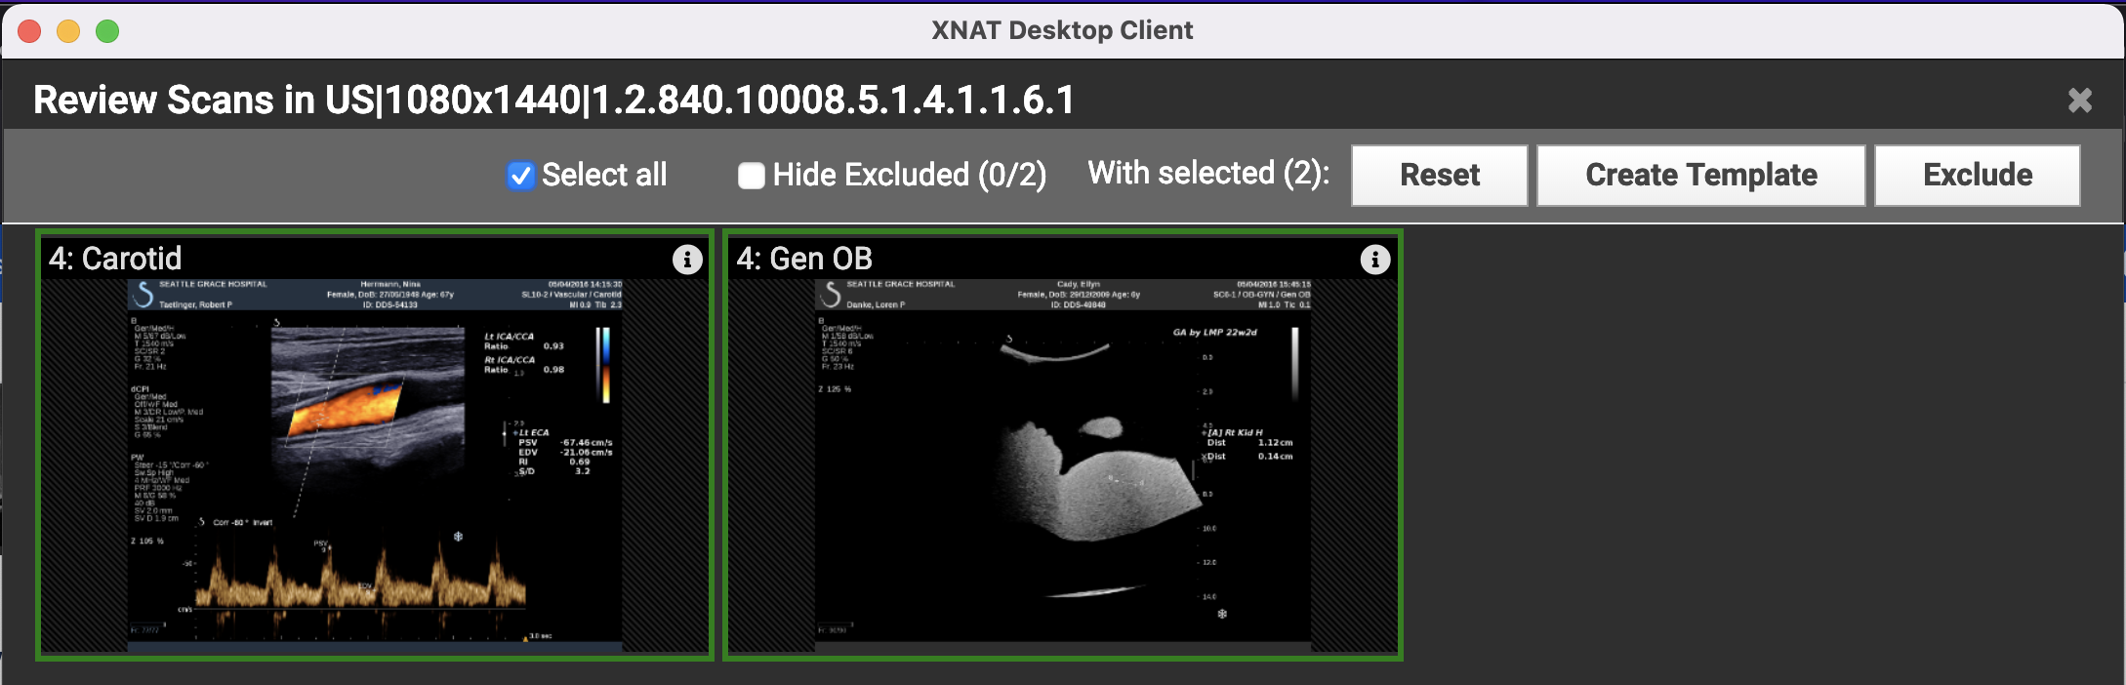The image size is (2126, 685).
Task: Select the Carotid ultrasound thumbnail
Action: (x=375, y=459)
